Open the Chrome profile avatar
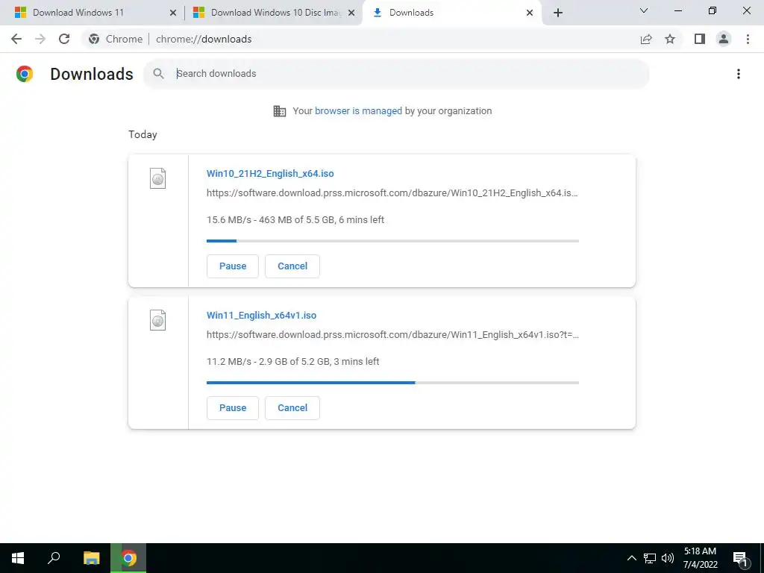 click(724, 39)
